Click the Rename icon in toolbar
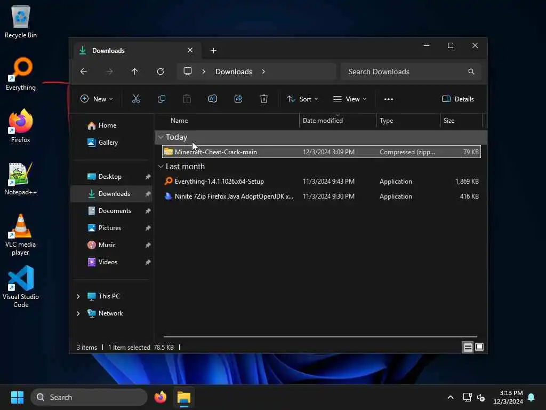This screenshot has height=410, width=546. pos(212,99)
